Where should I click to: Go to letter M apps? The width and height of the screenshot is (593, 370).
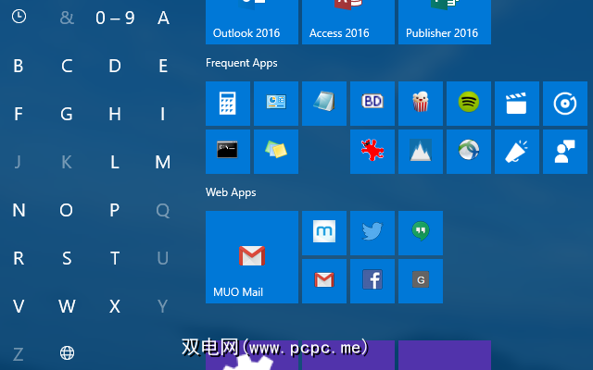point(163,163)
